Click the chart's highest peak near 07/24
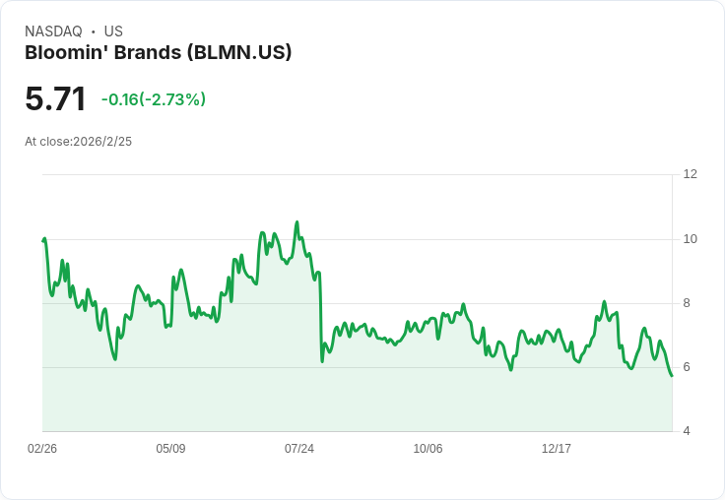725x500 pixels. [x=297, y=222]
